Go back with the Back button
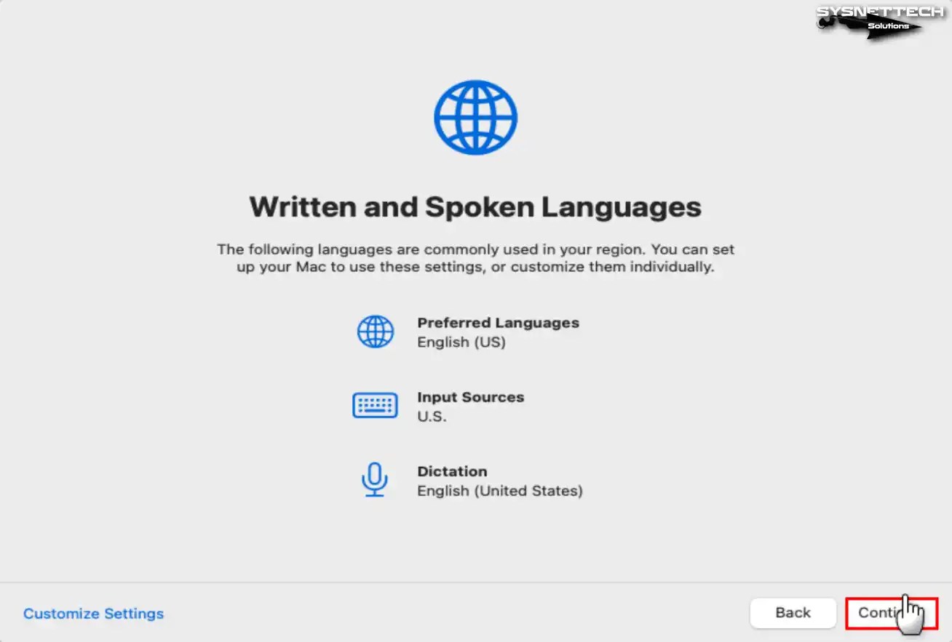 pos(793,613)
